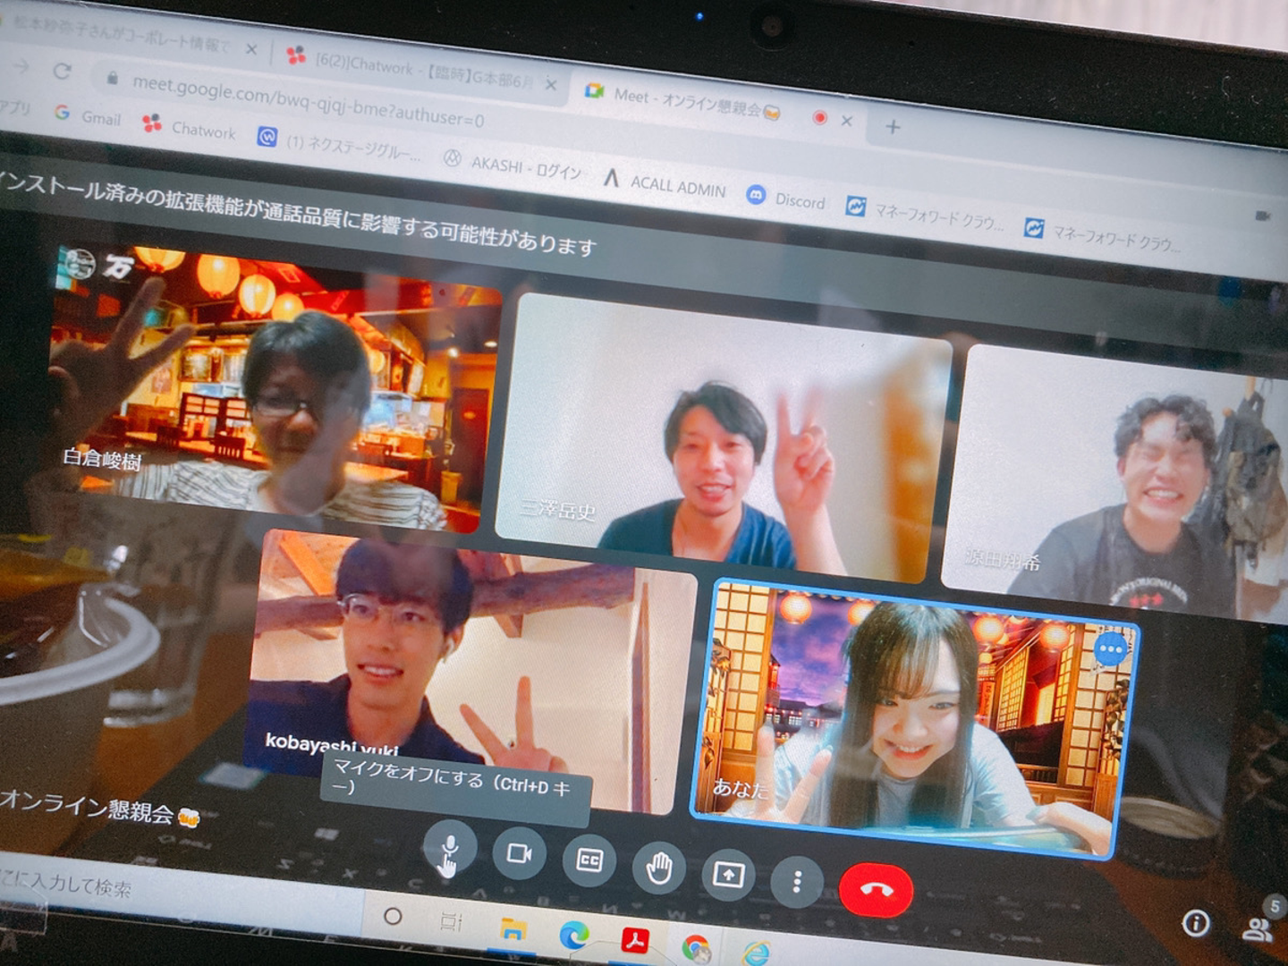Open the ACALL ADMIN bookmark
Image resolution: width=1288 pixels, height=966 pixels.
click(665, 182)
